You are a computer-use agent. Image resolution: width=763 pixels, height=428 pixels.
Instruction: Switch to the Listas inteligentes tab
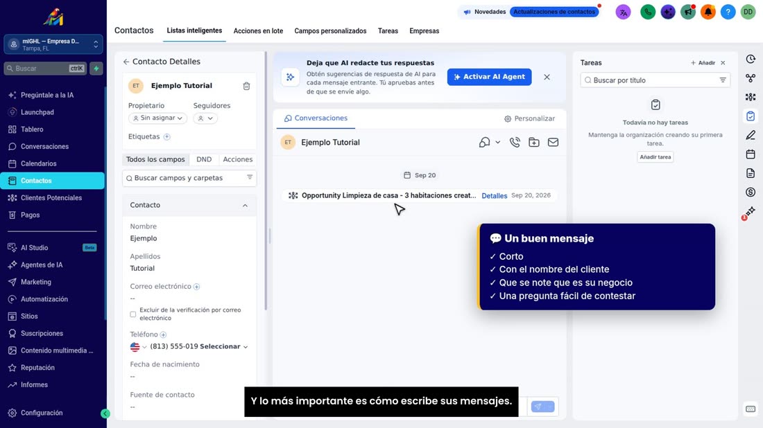[x=194, y=30]
